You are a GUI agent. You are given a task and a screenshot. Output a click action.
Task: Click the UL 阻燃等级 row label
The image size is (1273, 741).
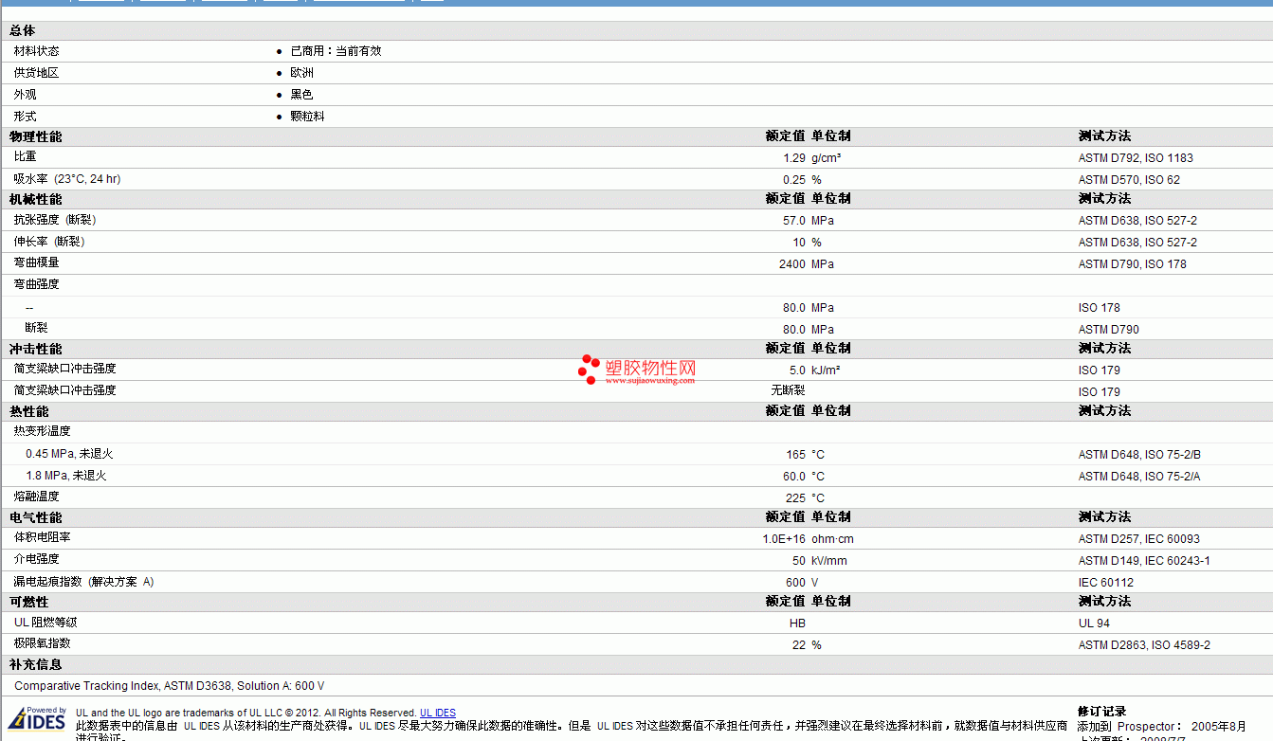[x=45, y=623]
